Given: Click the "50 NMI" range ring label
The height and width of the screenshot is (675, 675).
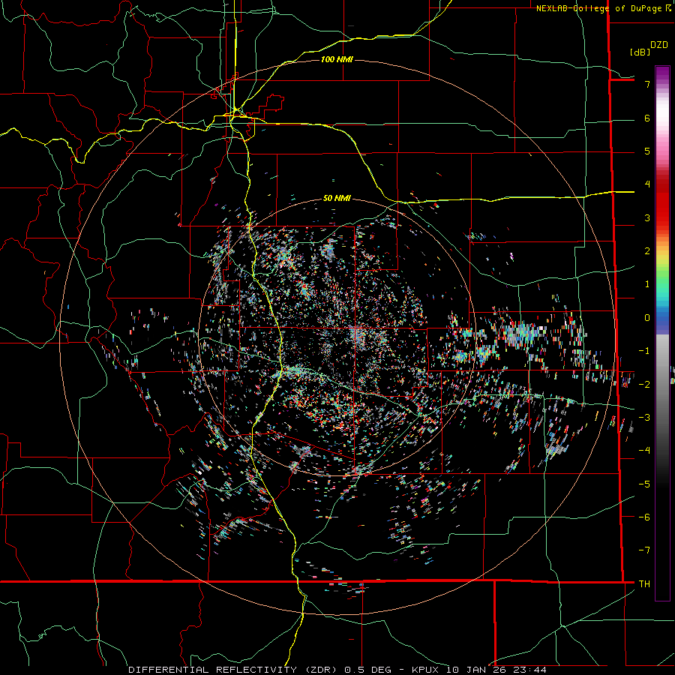Looking at the screenshot, I should [337, 198].
